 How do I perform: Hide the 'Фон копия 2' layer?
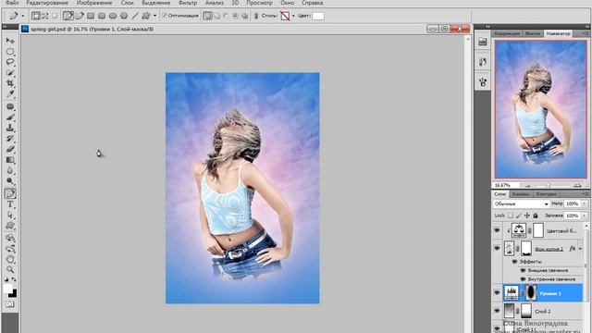tap(497, 249)
